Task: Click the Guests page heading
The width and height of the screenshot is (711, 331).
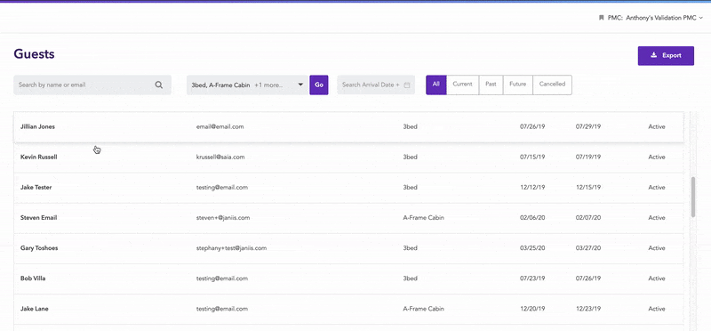Action: point(34,54)
